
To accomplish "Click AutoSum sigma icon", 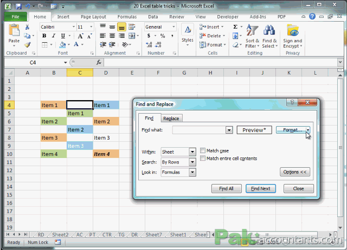I will tap(235, 27).
